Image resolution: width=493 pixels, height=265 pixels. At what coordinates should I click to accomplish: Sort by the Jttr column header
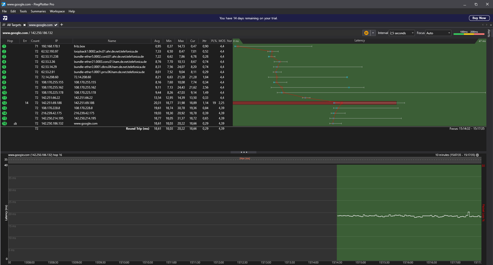click(204, 41)
